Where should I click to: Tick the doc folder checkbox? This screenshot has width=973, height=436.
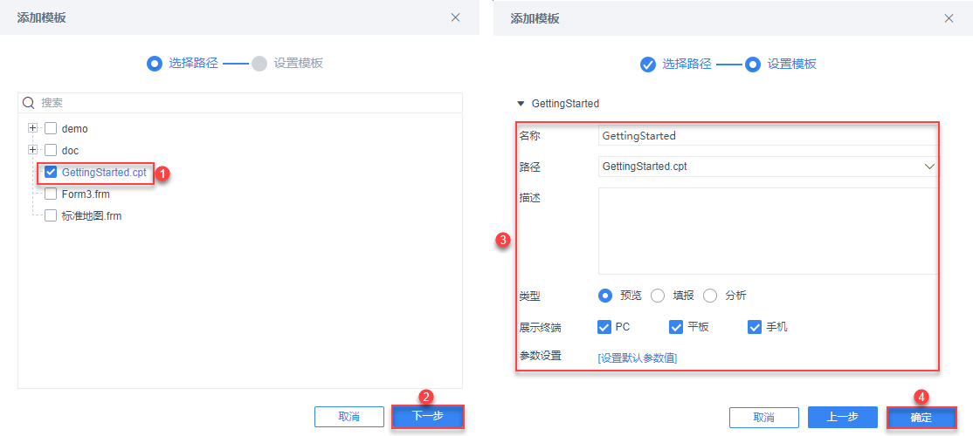51,150
